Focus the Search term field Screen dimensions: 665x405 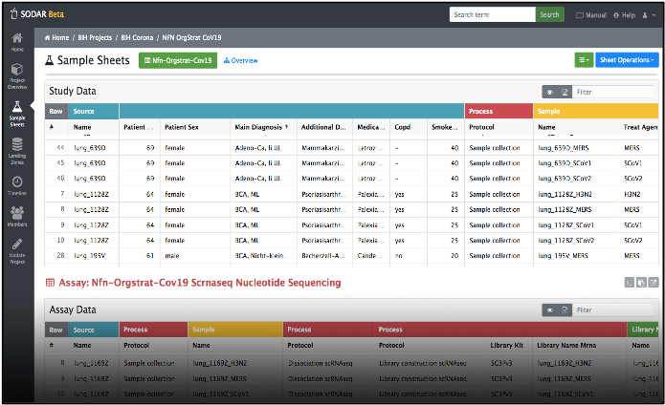(493, 14)
